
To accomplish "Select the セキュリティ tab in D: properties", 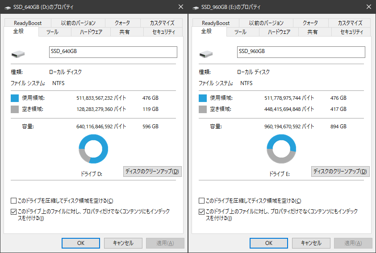I will 164,32.
